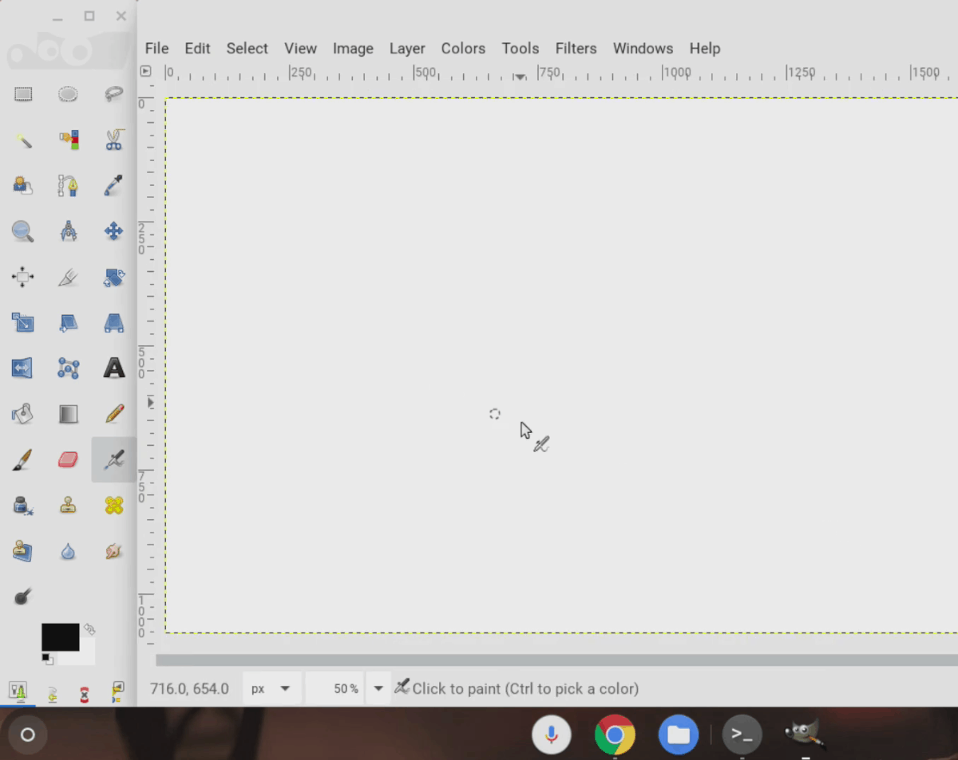958x760 pixels.
Task: Reset colors to default black and white
Action: (47, 659)
